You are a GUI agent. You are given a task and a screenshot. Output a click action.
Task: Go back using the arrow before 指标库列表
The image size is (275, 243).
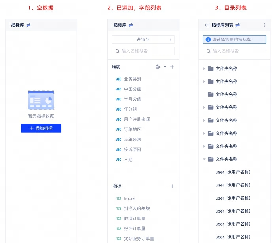[x=207, y=25]
